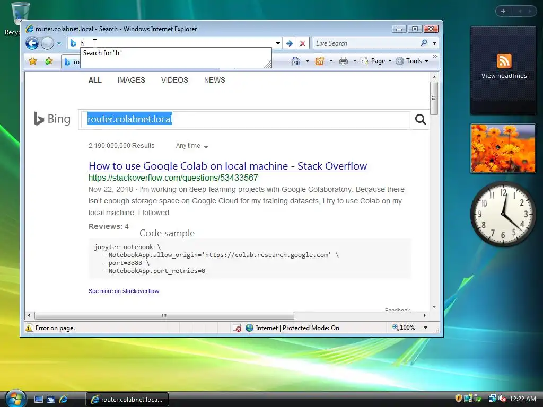Go back using the Back arrow button
This screenshot has height=407, width=543.
point(32,43)
